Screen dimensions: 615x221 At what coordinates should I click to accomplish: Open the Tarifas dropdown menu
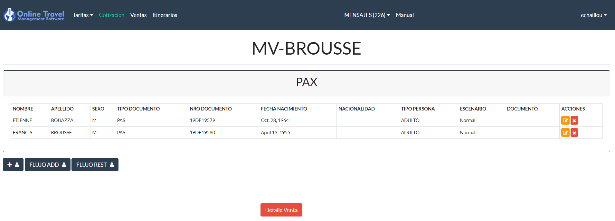pos(83,15)
